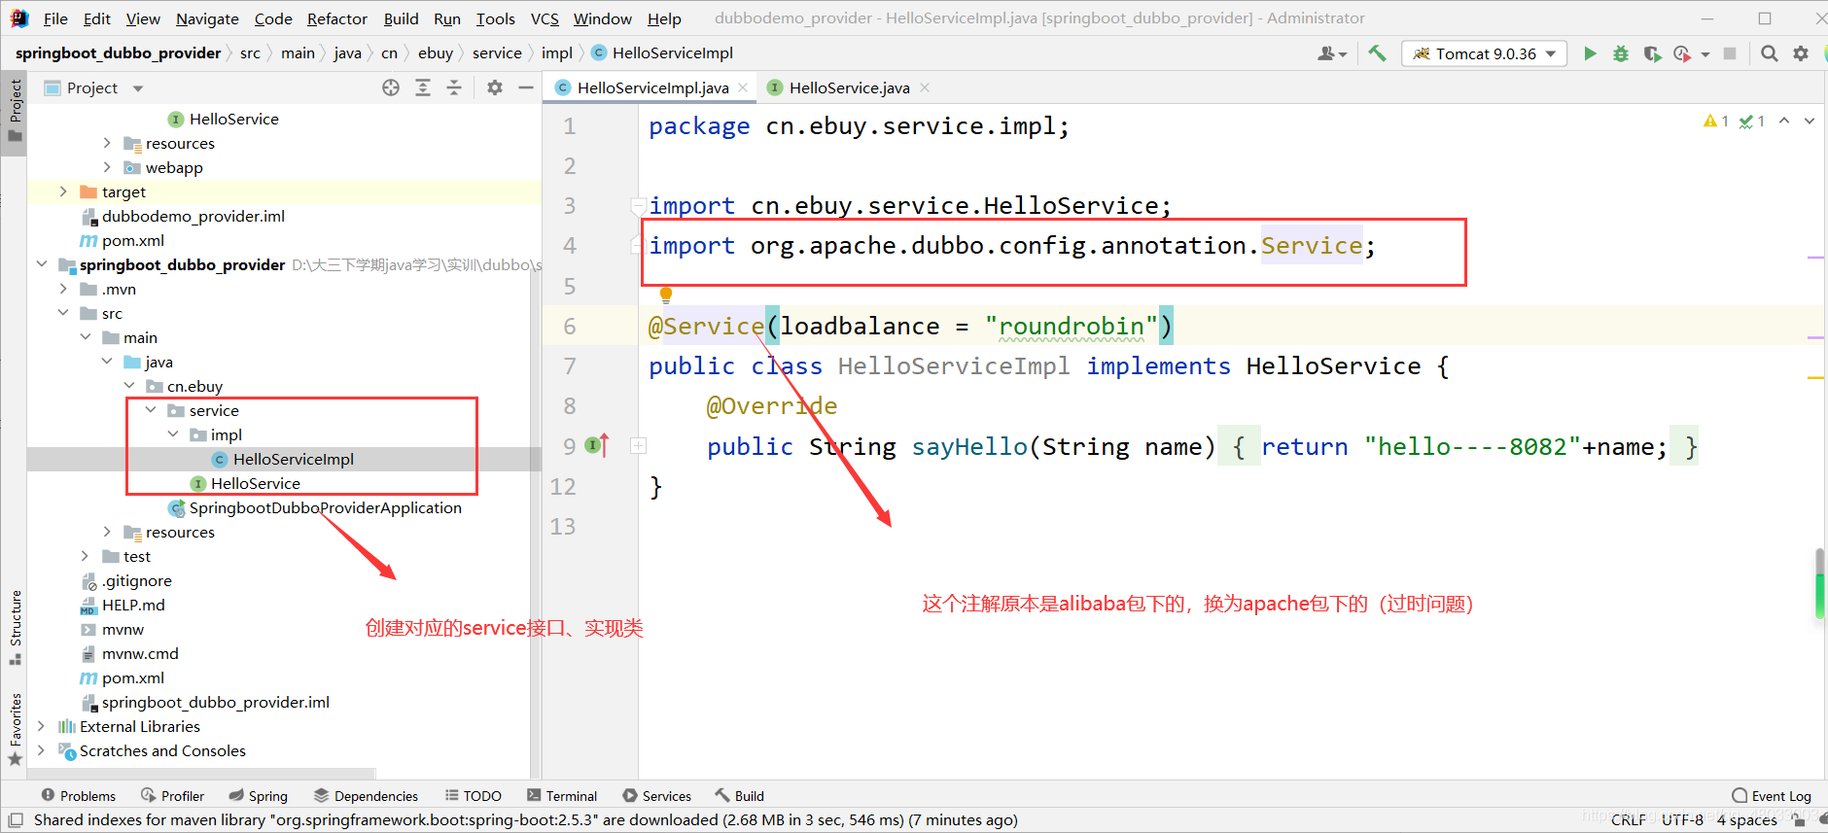Click the profiler run icon
Screen dimensions: 1828x833
(1682, 53)
